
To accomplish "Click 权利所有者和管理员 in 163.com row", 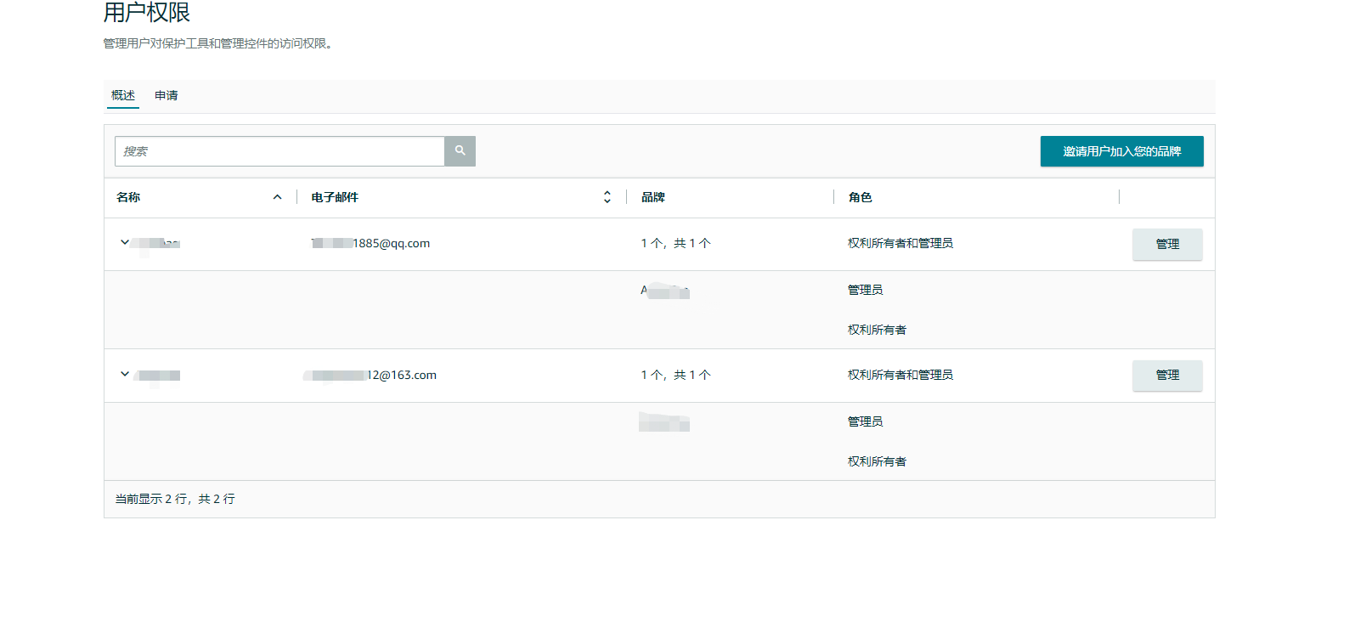I will (900, 375).
